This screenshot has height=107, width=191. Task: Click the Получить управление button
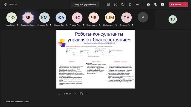[85, 5]
